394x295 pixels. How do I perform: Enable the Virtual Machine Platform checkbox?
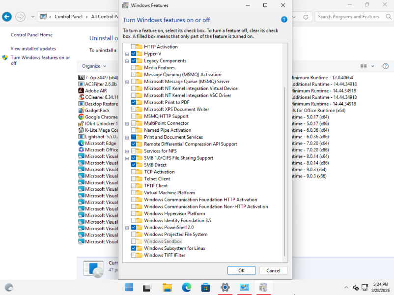pyautogui.click(x=134, y=193)
